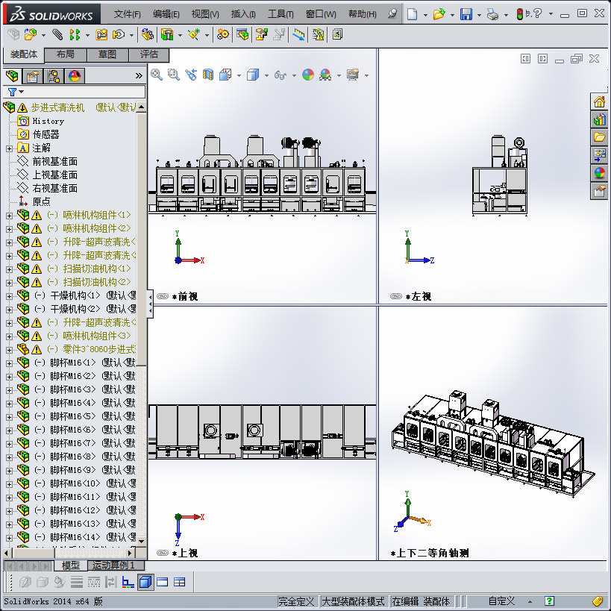Click the Apply Scene icon
Screen dimensions: 611x611
pyautogui.click(x=325, y=75)
